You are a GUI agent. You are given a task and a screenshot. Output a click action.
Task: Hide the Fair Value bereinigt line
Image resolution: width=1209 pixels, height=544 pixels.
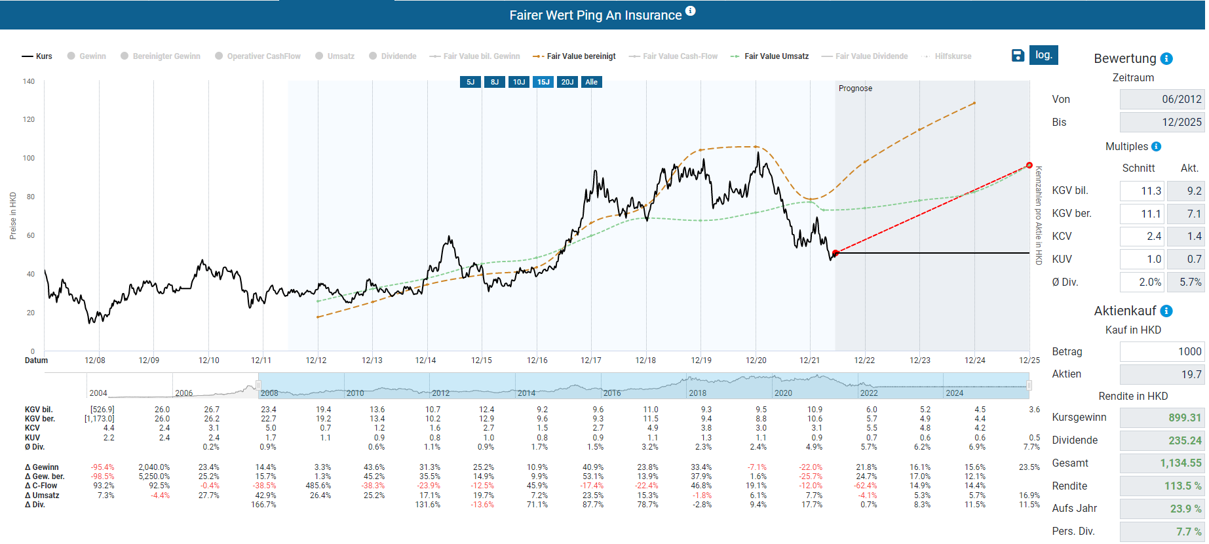tap(574, 56)
